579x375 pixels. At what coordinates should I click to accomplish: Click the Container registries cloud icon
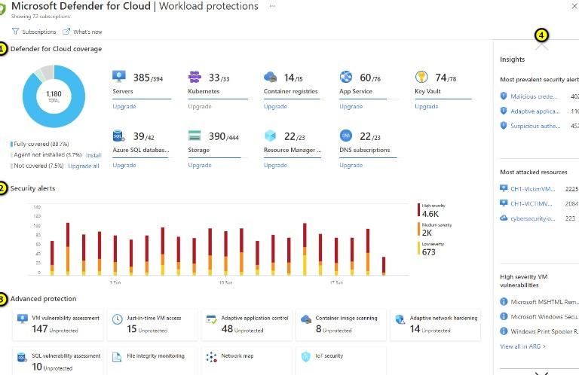coord(271,77)
